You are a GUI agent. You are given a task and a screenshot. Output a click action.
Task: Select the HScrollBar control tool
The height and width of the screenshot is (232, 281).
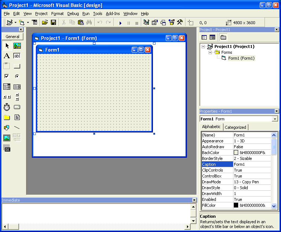[7, 97]
